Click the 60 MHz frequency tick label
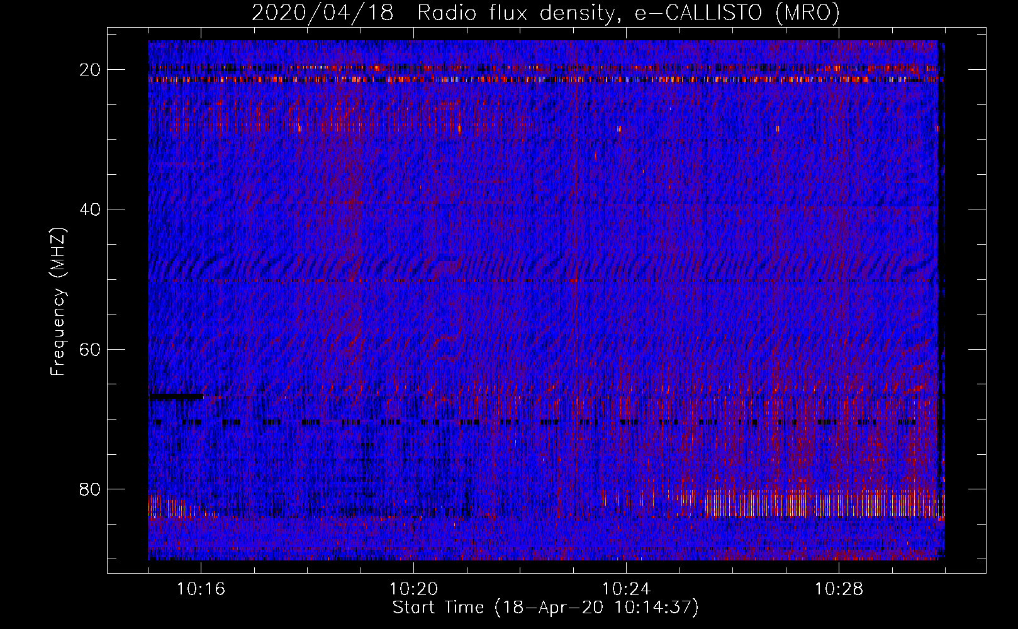 coord(91,349)
